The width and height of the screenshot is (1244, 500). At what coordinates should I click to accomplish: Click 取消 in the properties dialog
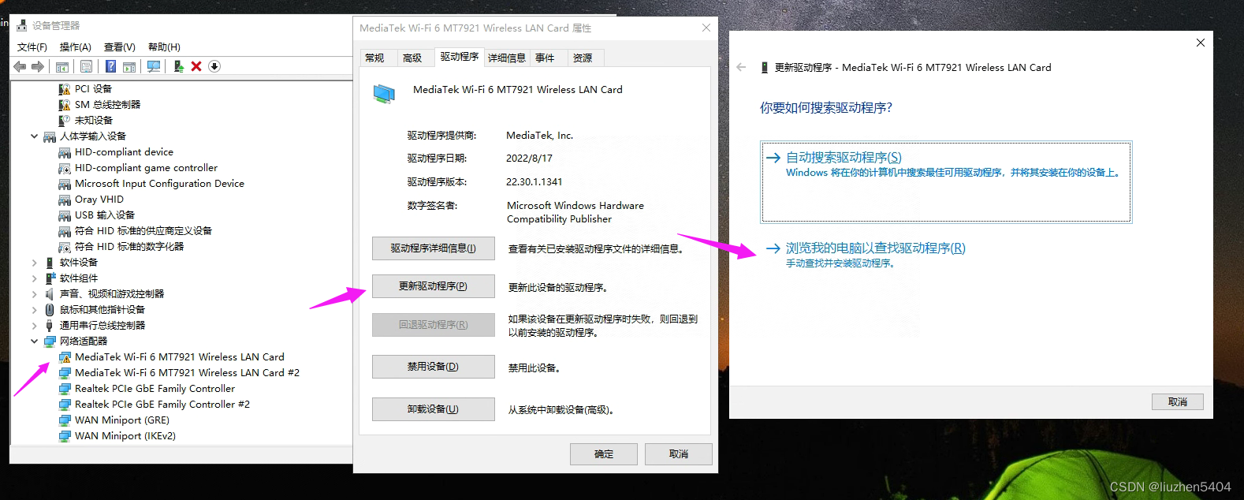(x=679, y=454)
